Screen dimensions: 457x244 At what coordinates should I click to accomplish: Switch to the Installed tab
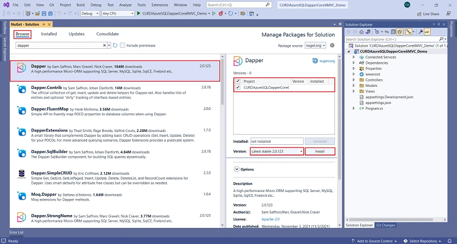[x=49, y=34]
